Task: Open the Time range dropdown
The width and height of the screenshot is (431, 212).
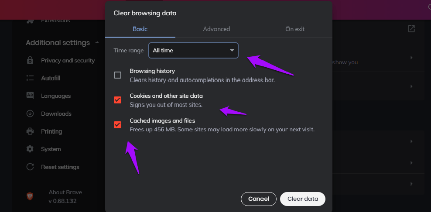Action: (194, 50)
